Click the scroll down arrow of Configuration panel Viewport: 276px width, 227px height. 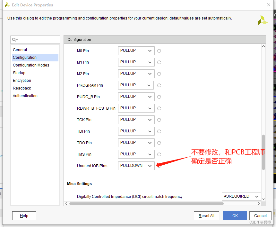[263, 199]
